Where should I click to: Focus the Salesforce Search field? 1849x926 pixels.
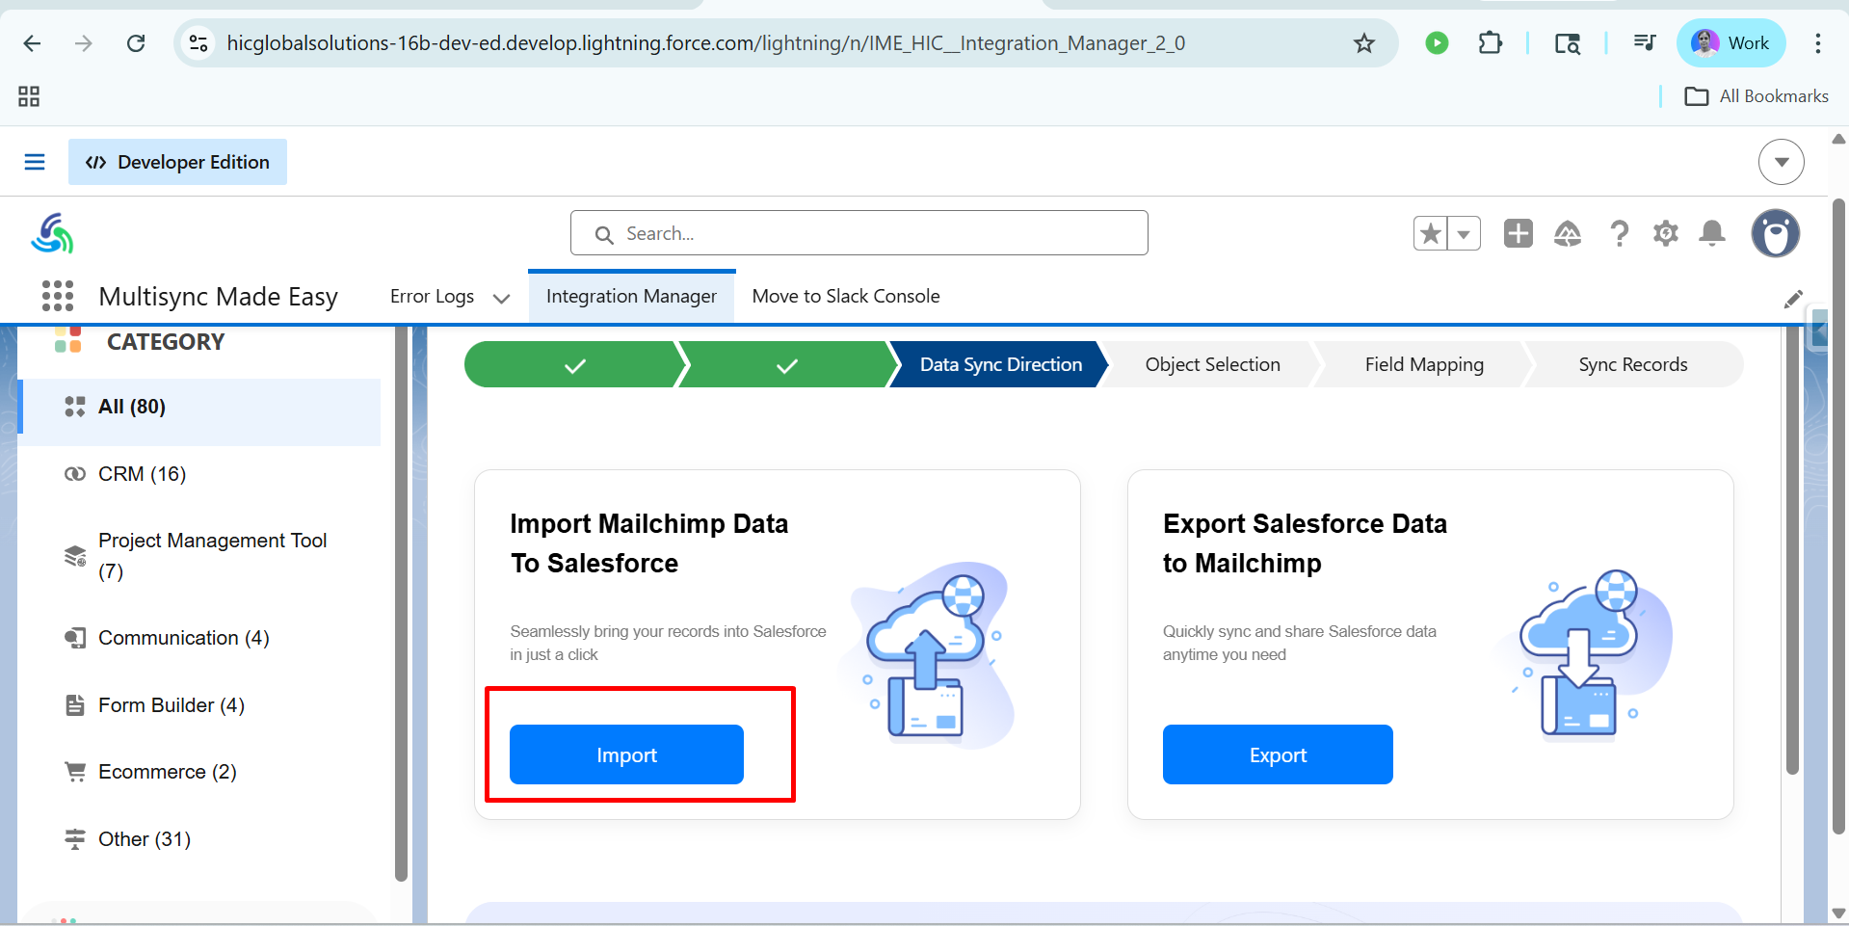(858, 233)
